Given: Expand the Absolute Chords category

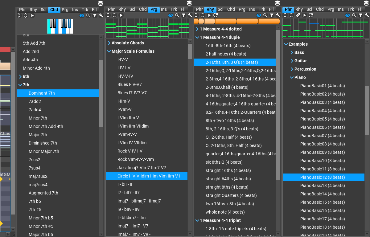Looking at the screenshot, I should (109, 43).
